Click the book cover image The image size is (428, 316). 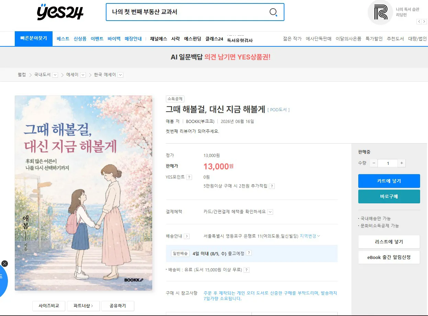click(x=83, y=193)
